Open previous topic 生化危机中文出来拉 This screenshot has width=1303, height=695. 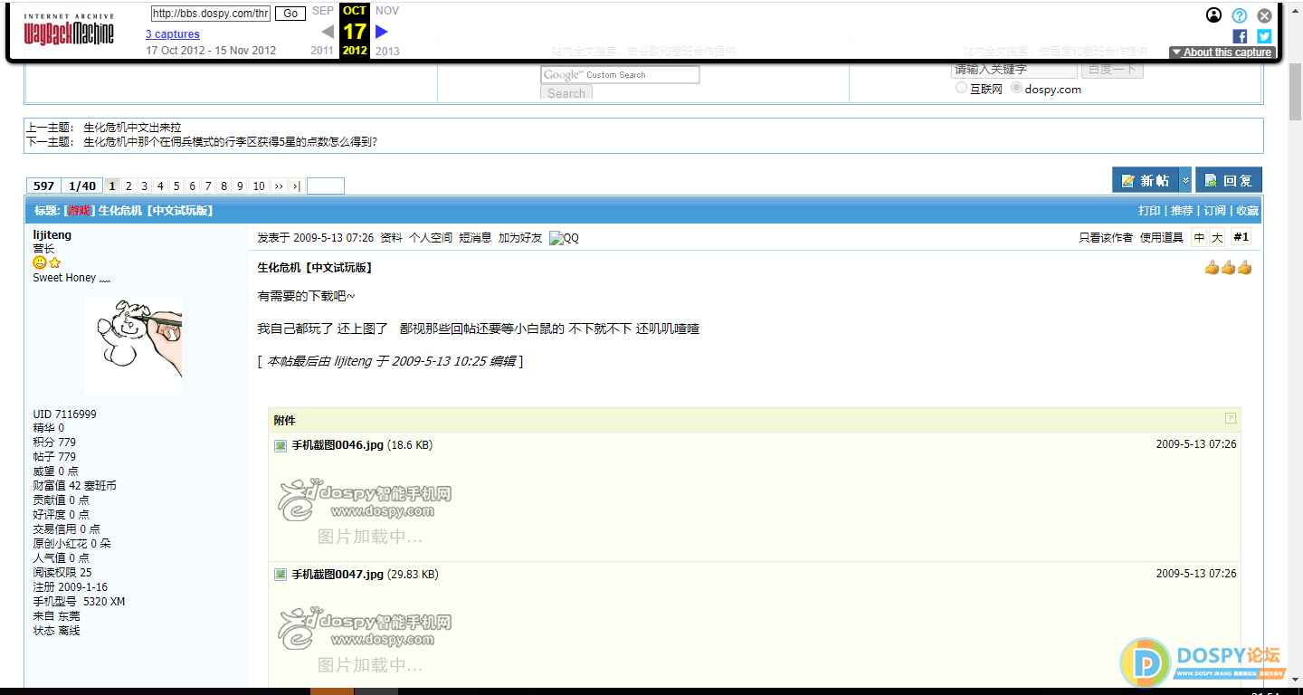pyautogui.click(x=132, y=128)
